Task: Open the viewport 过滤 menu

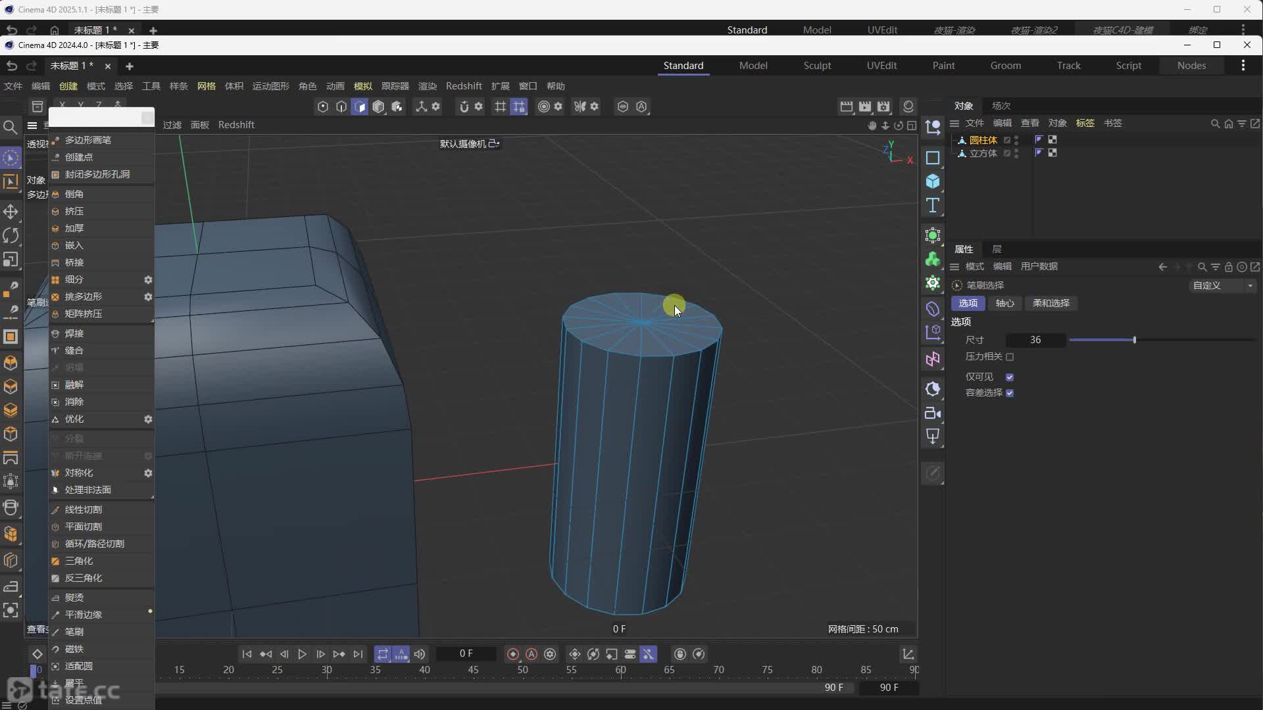Action: point(172,125)
